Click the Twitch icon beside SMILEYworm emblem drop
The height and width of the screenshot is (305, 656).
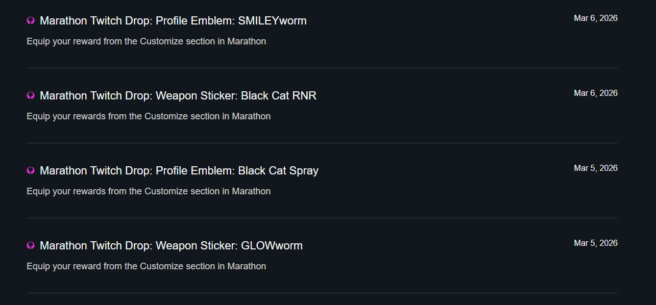31,21
